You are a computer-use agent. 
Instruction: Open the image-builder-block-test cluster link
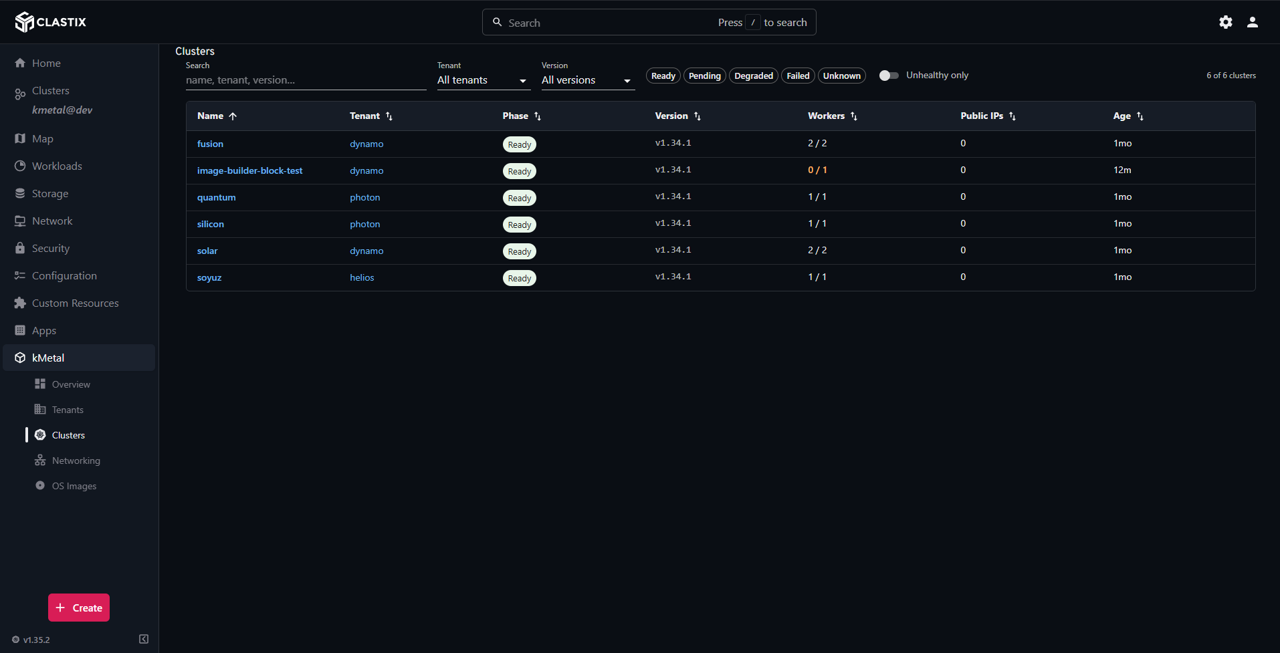click(249, 170)
